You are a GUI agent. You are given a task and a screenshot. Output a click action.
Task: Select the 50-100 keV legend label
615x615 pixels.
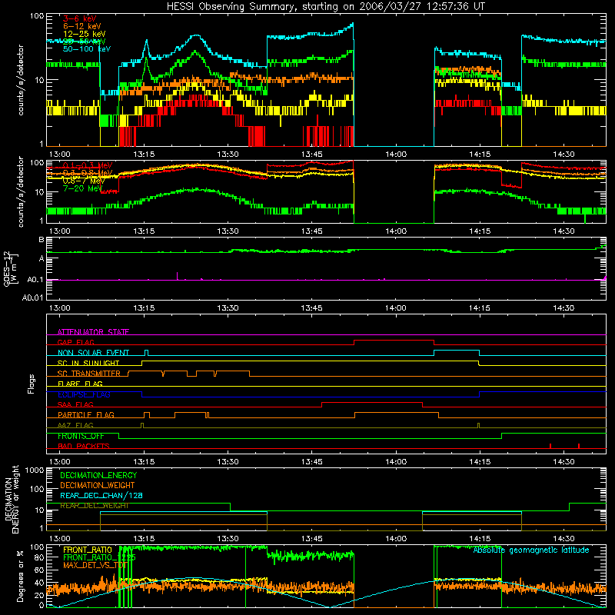(87, 49)
